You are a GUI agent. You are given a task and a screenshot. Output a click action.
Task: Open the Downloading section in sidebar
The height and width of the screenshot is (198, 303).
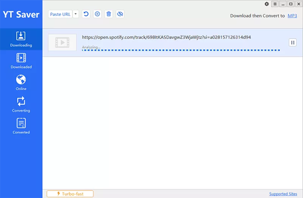coord(21,39)
